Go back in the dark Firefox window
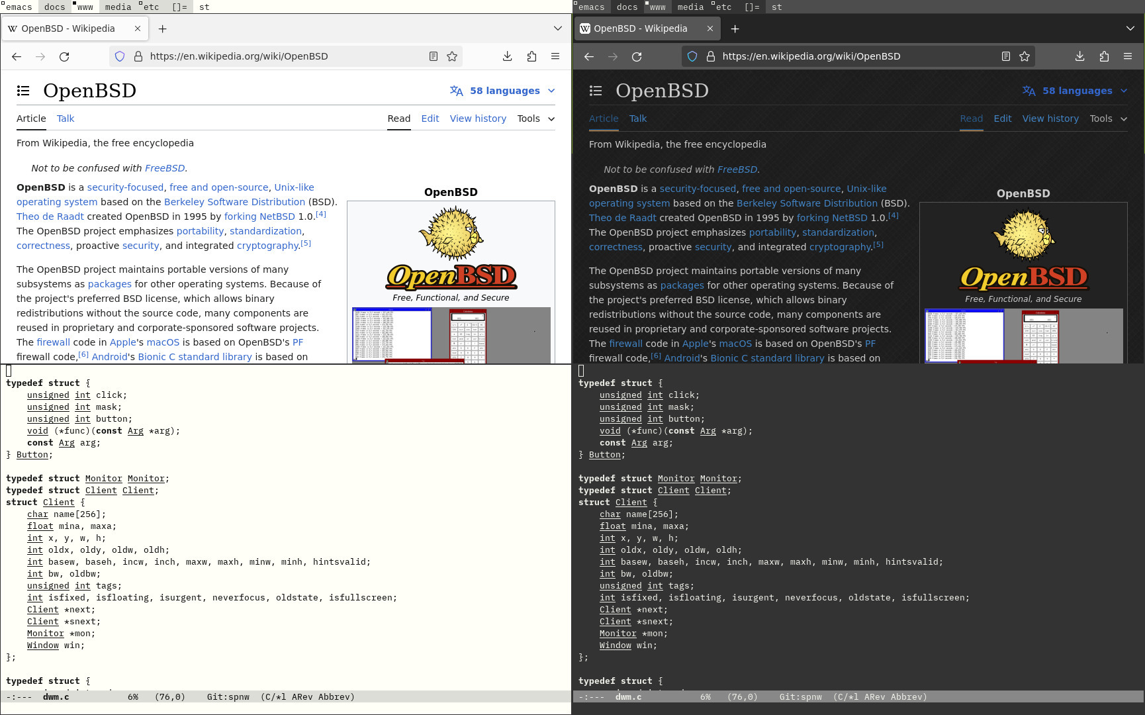The width and height of the screenshot is (1145, 715). (589, 56)
